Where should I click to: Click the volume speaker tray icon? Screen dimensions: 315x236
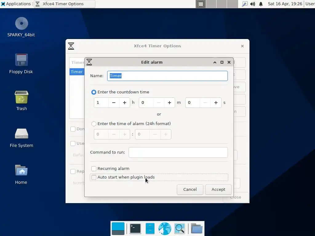(253, 4)
